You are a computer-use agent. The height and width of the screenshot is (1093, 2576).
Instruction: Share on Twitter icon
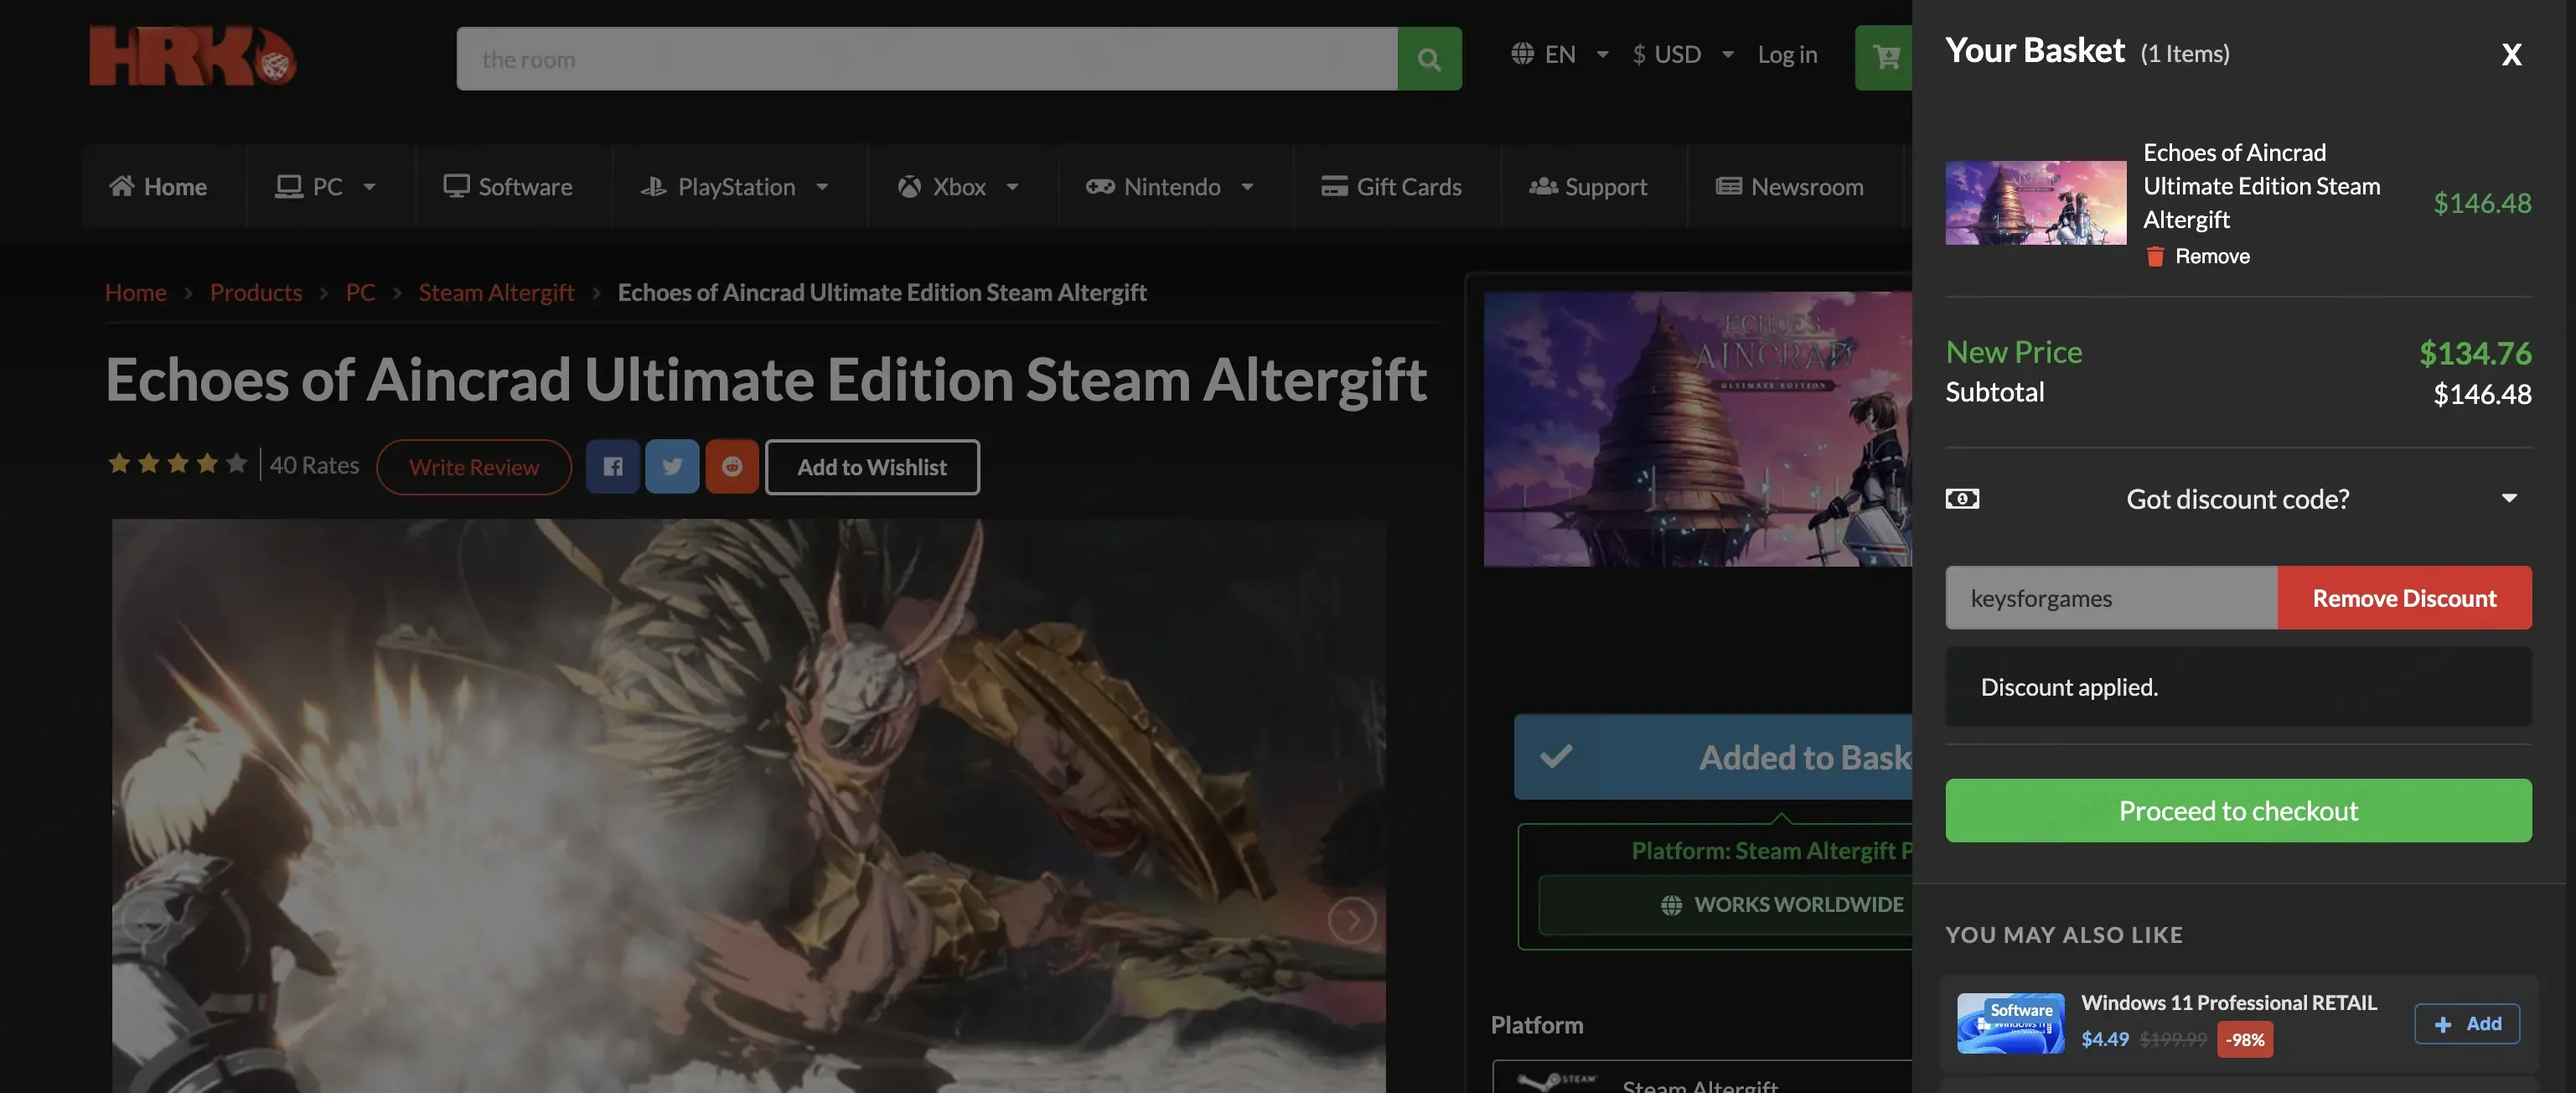(672, 466)
